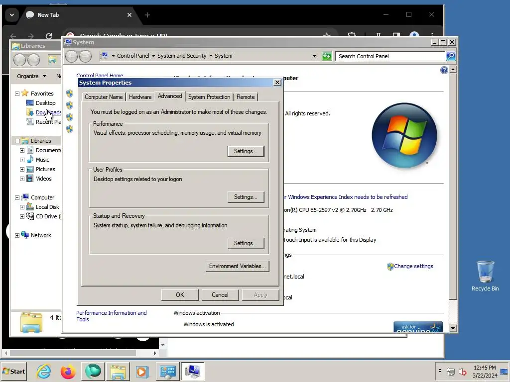Select the Advanced tab

point(170,96)
